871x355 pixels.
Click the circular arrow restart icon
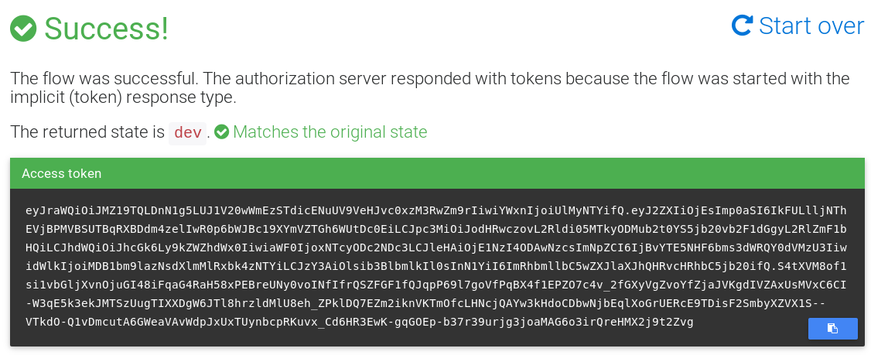(742, 26)
